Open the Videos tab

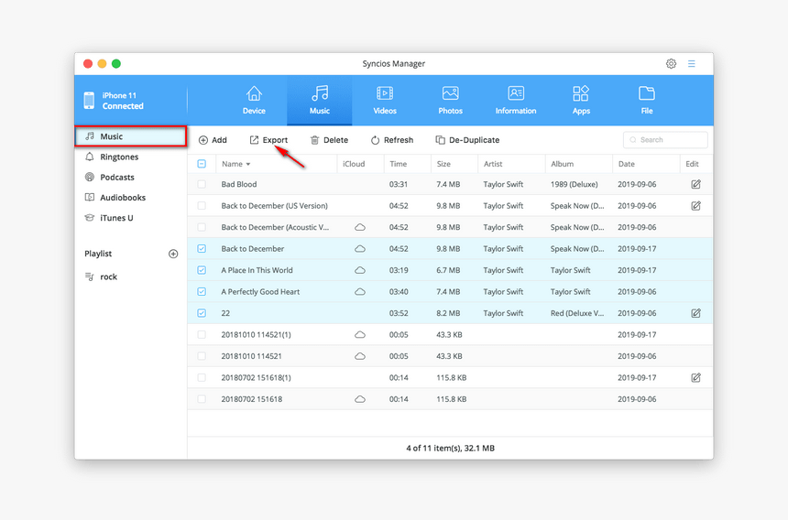coord(385,101)
